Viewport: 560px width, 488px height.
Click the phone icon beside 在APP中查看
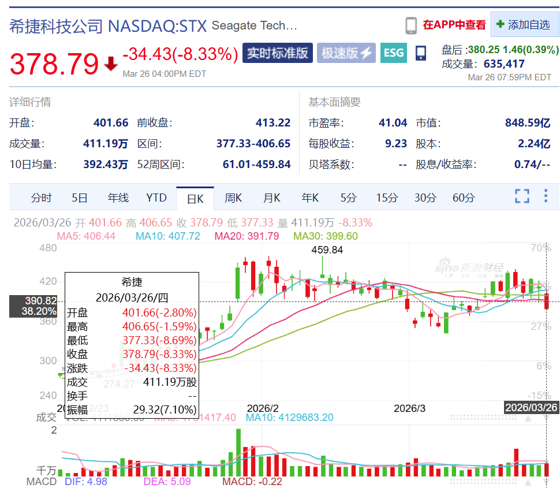pyautogui.click(x=411, y=26)
